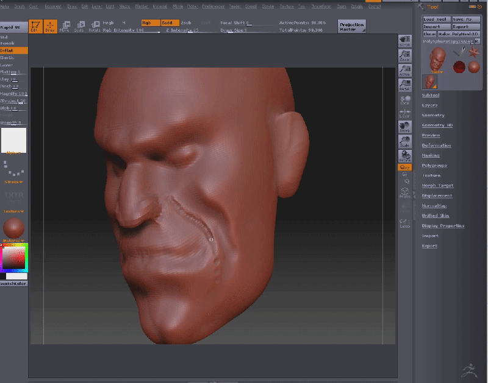Viewport: 488px width, 383px height.
Task: Choose the Rotate transform icon
Action: 94,26
